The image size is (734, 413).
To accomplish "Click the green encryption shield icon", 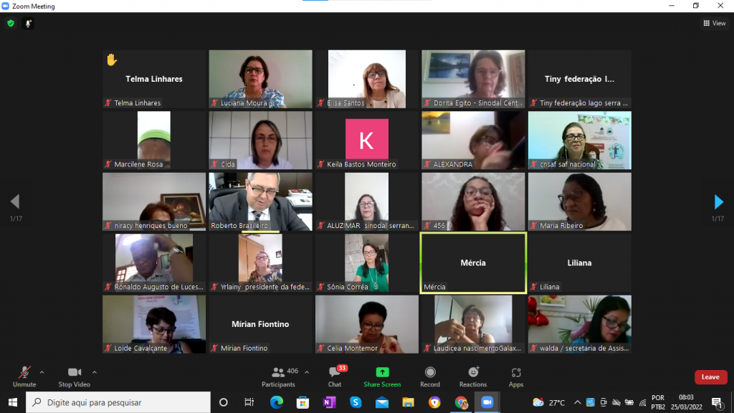I will [x=11, y=24].
